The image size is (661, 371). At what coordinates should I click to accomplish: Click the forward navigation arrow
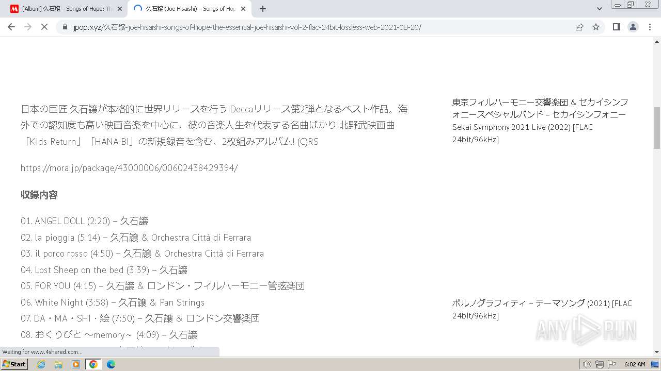(28, 27)
